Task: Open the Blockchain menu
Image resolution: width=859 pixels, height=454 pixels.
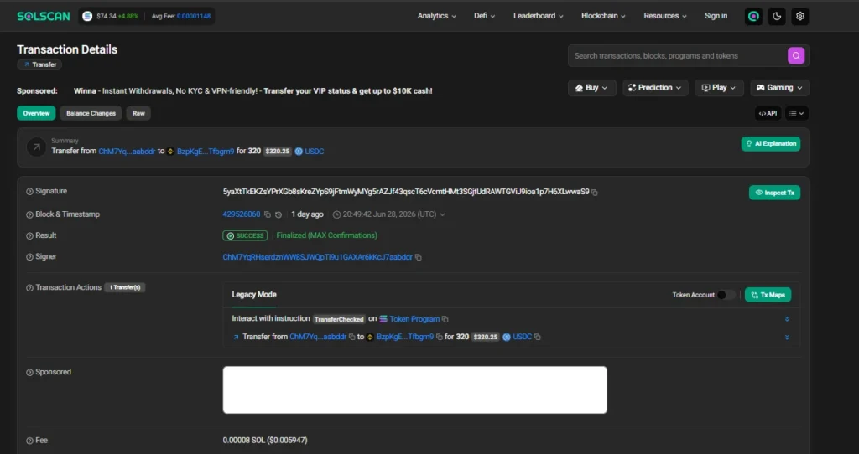Action: [x=603, y=16]
